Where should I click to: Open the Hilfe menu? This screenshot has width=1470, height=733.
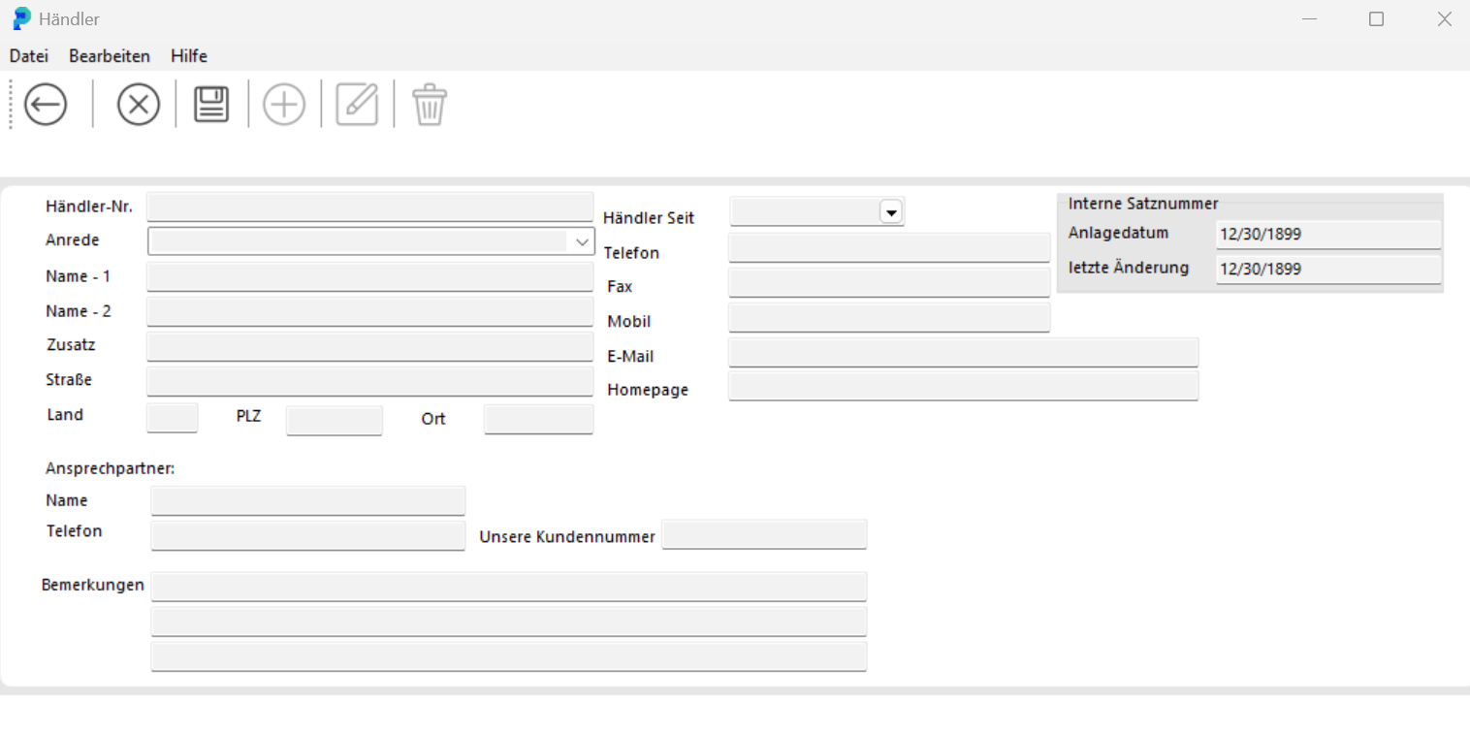188,55
